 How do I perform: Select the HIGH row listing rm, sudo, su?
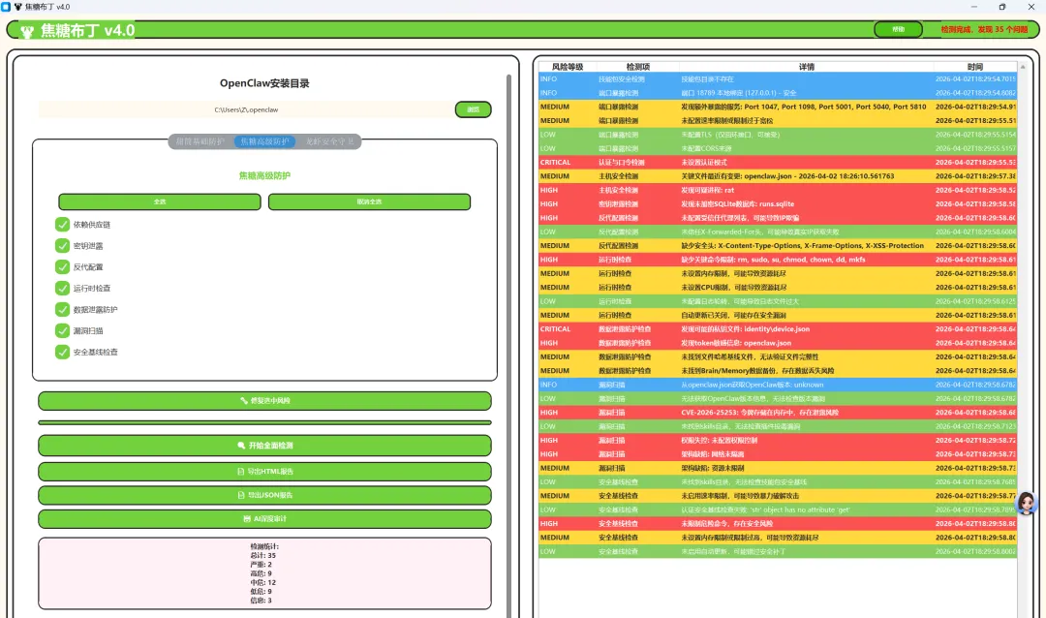[778, 260]
